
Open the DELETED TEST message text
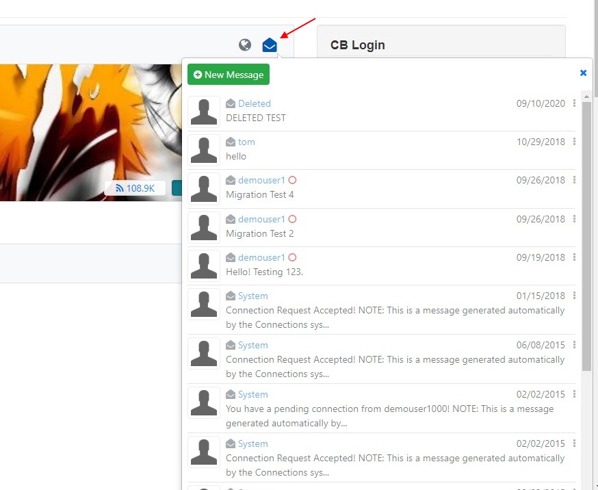255,118
